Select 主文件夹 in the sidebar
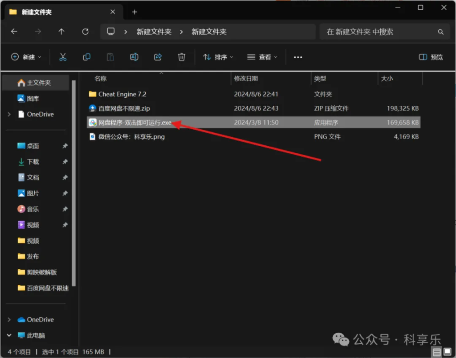 point(36,83)
